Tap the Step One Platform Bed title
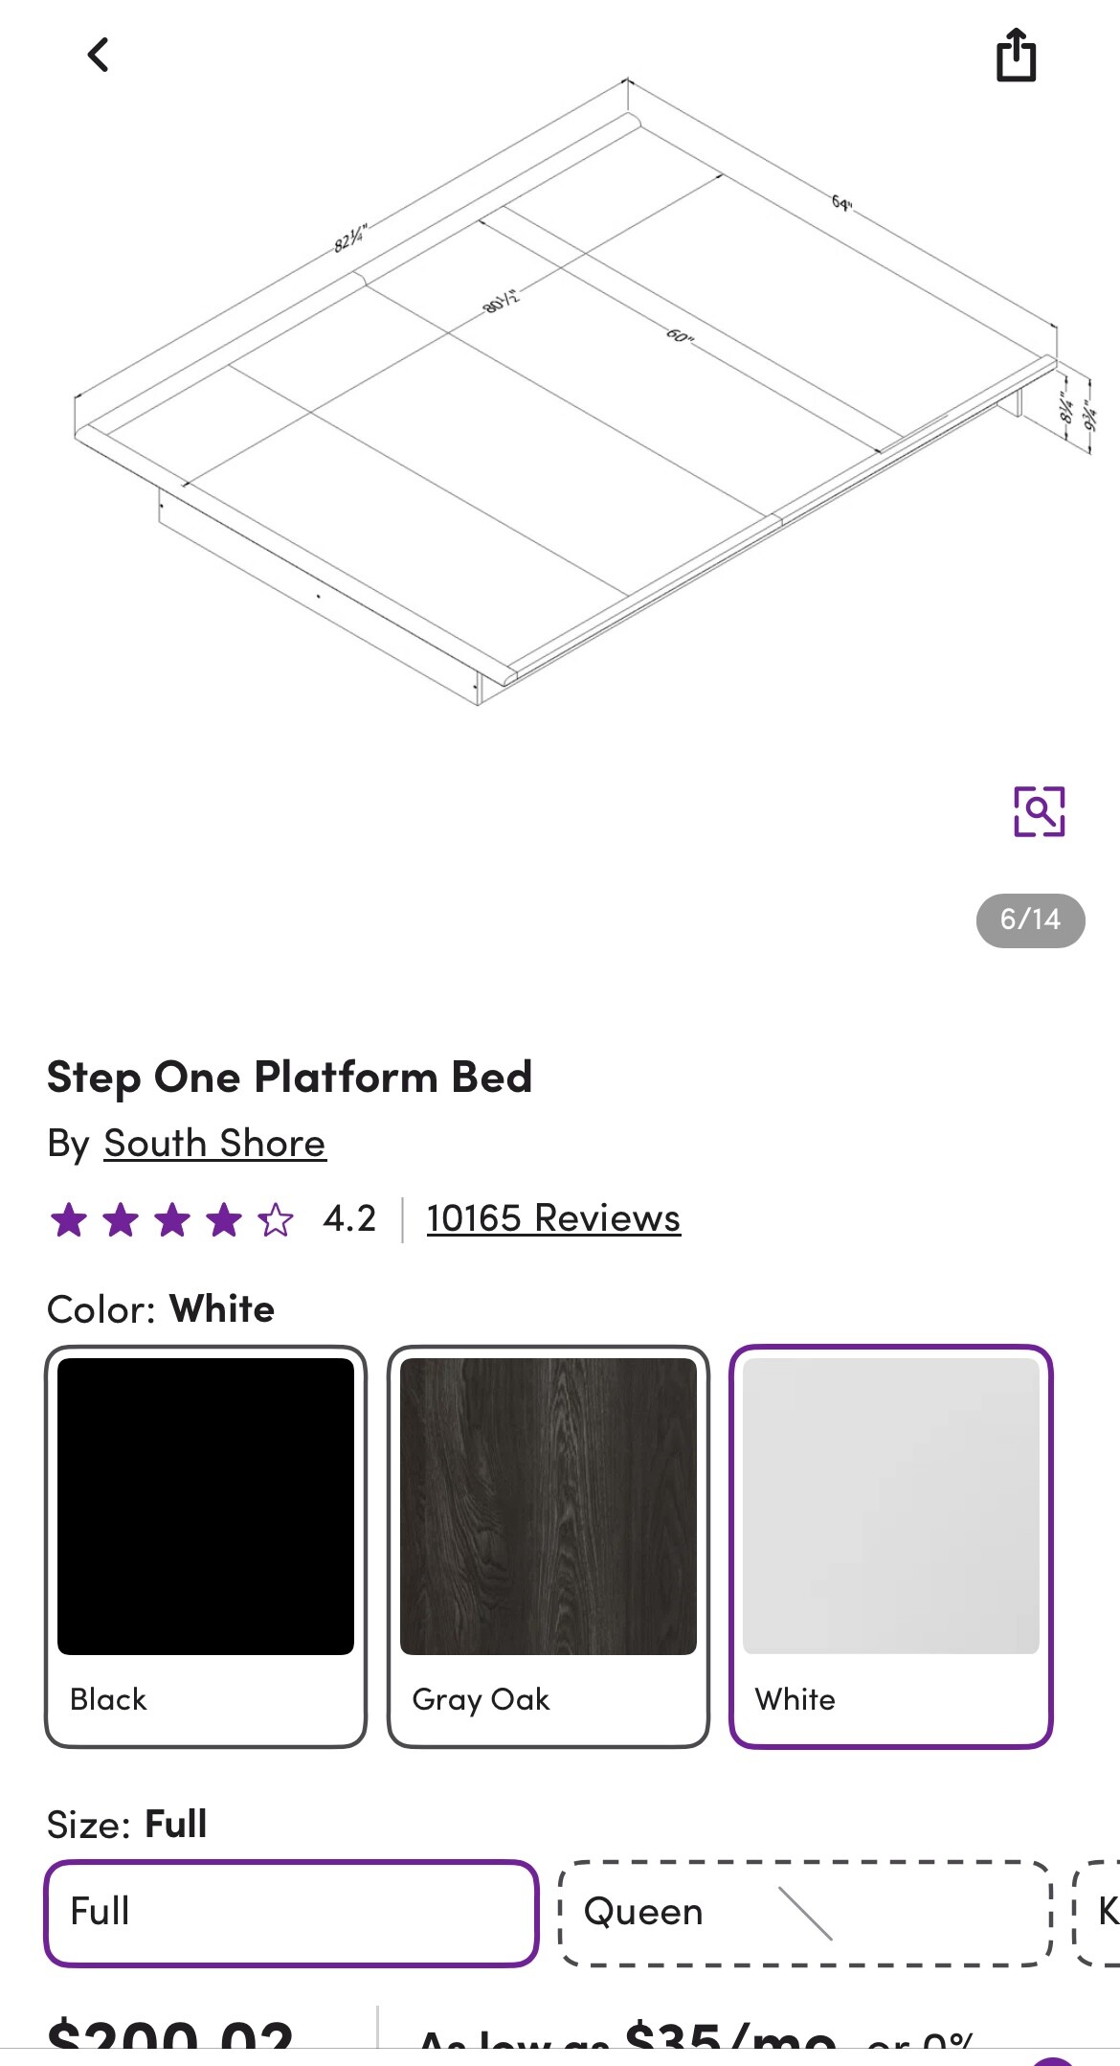1120x2066 pixels. tap(289, 1077)
